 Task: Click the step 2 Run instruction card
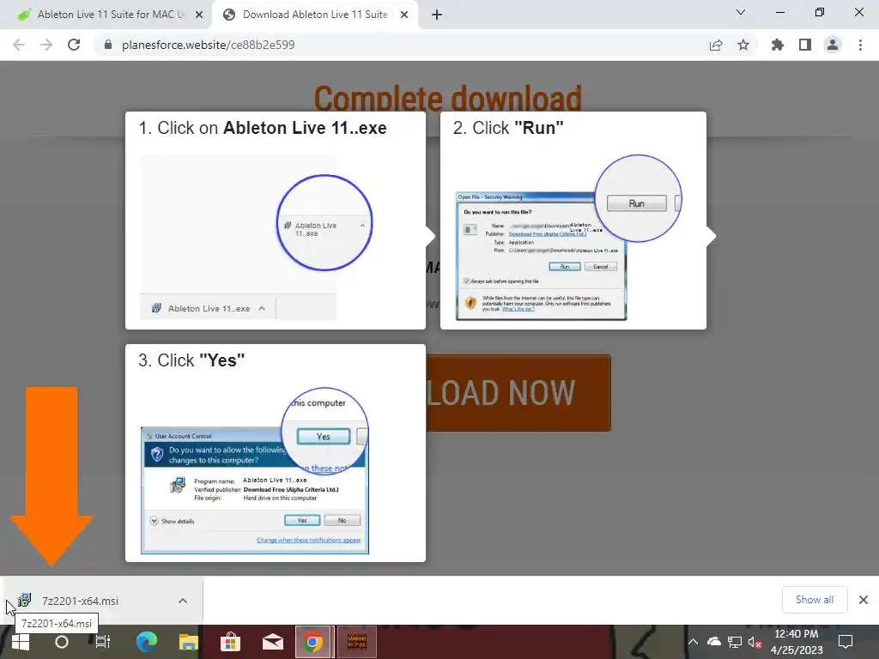573,221
